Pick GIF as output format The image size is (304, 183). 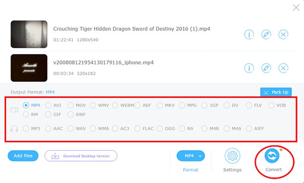pyautogui.click(x=48, y=115)
